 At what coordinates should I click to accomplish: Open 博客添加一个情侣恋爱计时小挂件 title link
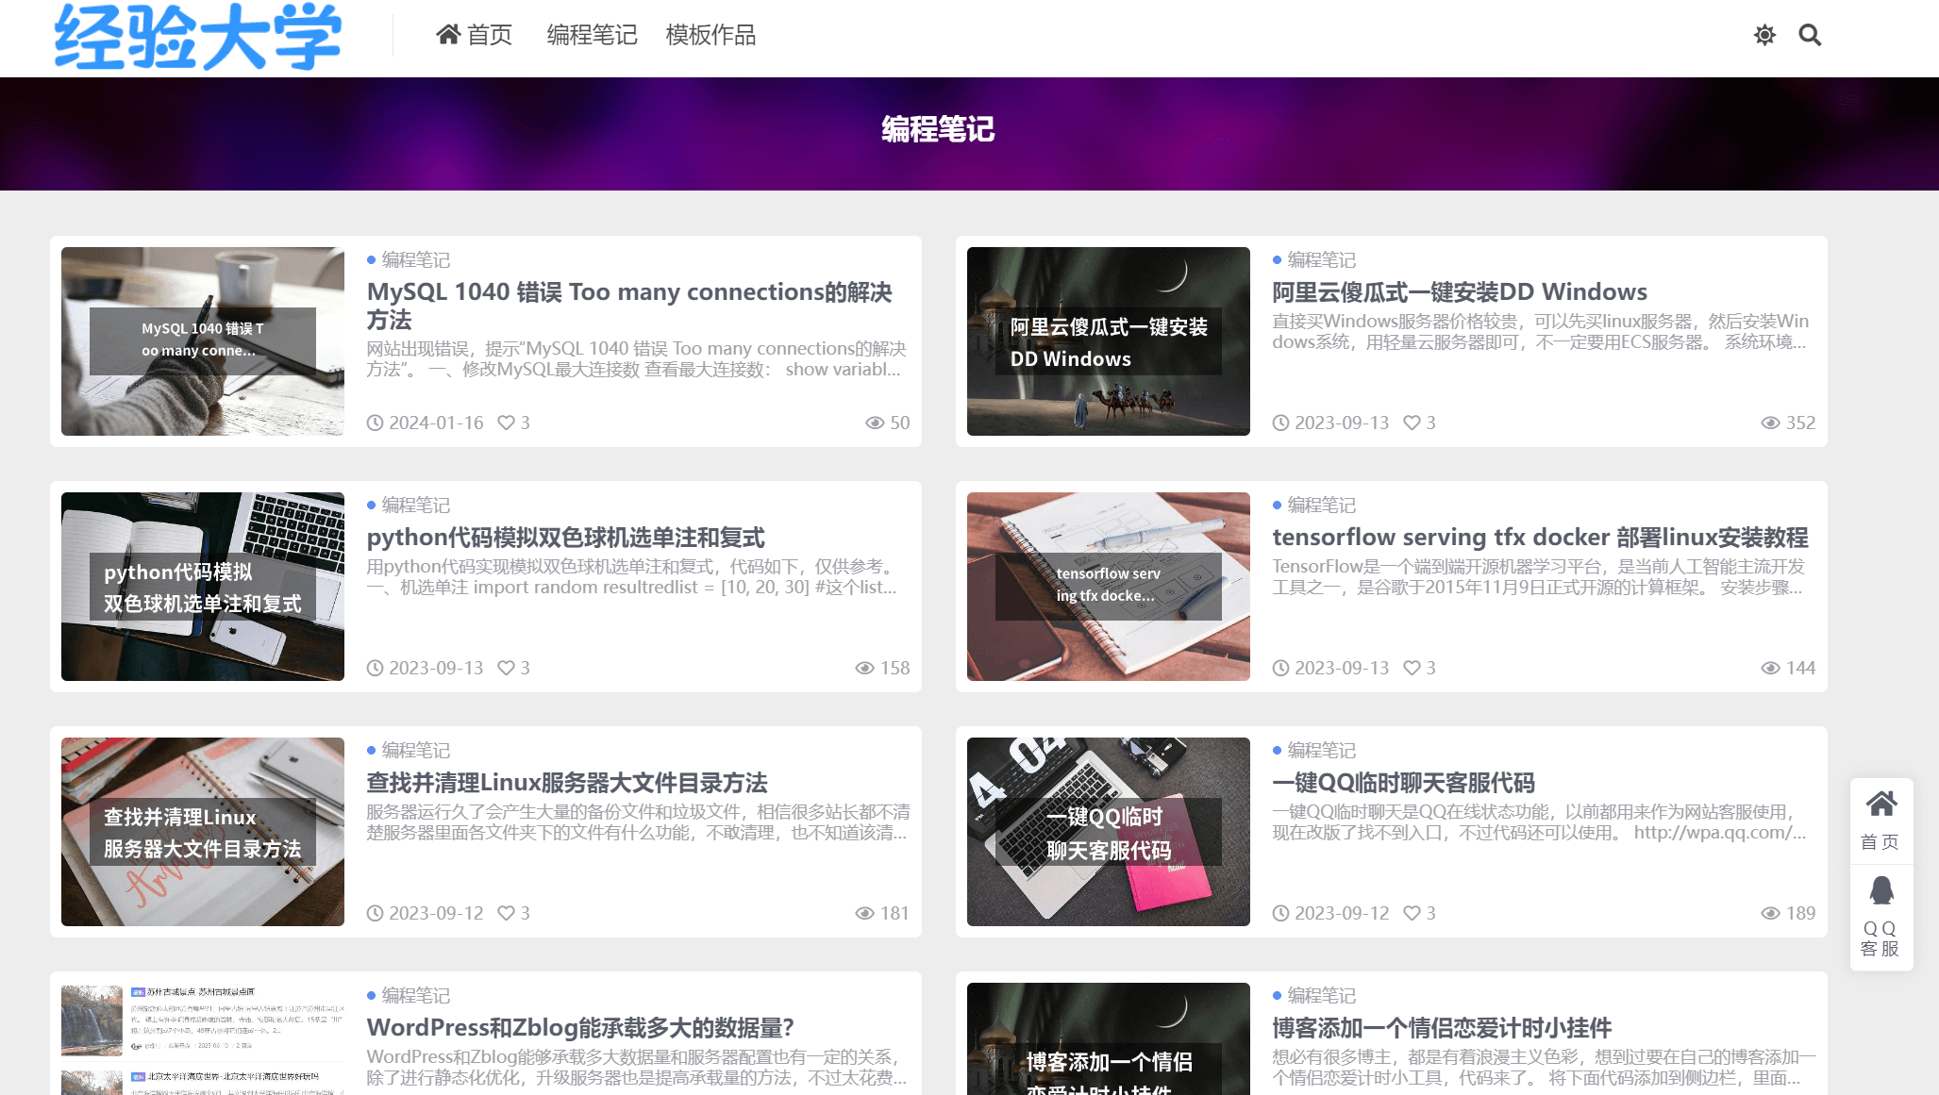point(1441,1028)
